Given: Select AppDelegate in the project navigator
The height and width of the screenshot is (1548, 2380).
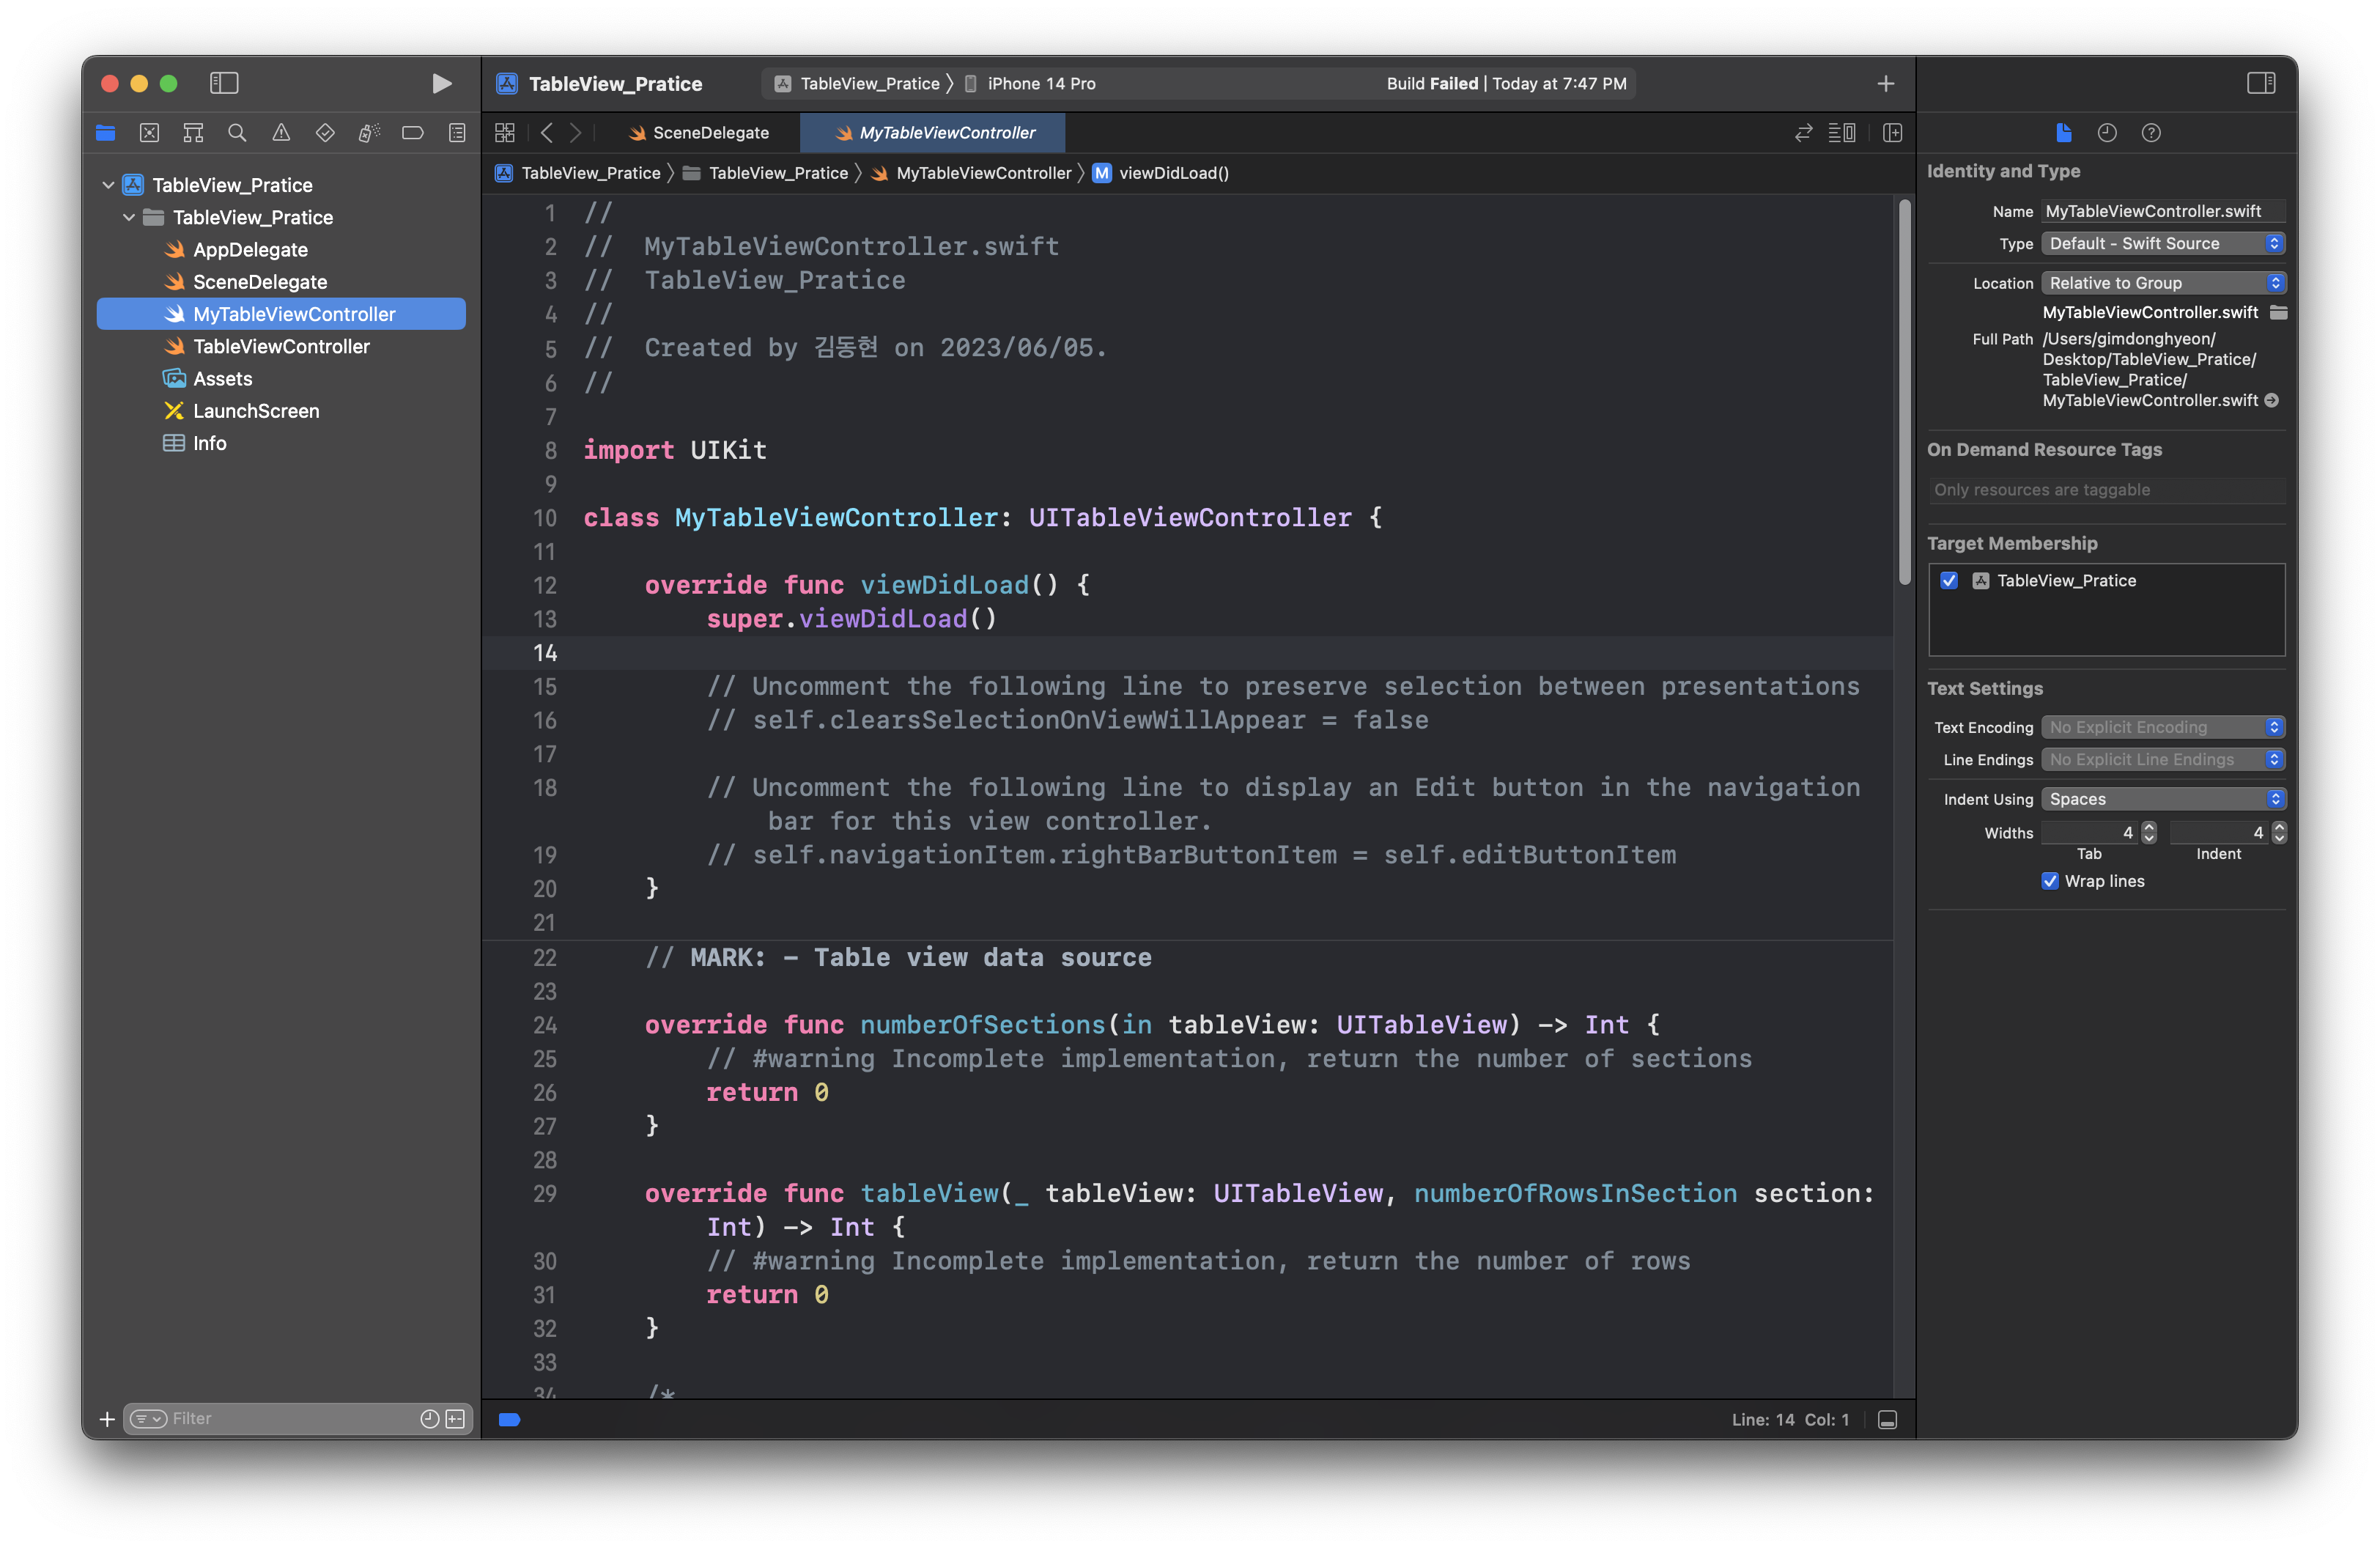Looking at the screenshot, I should (x=250, y=250).
